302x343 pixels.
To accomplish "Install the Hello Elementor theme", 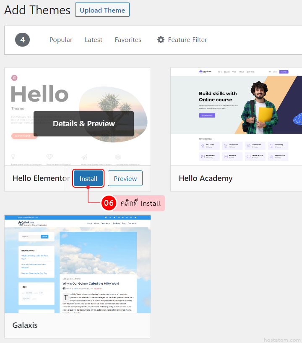I will click(x=88, y=178).
